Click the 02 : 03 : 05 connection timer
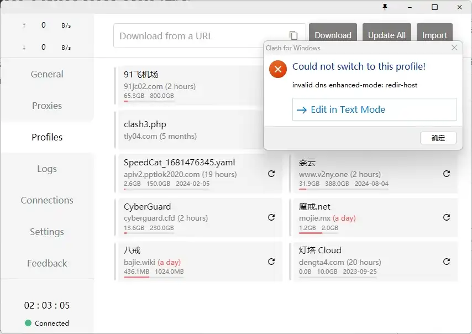This screenshot has height=334, width=472. [x=47, y=305]
